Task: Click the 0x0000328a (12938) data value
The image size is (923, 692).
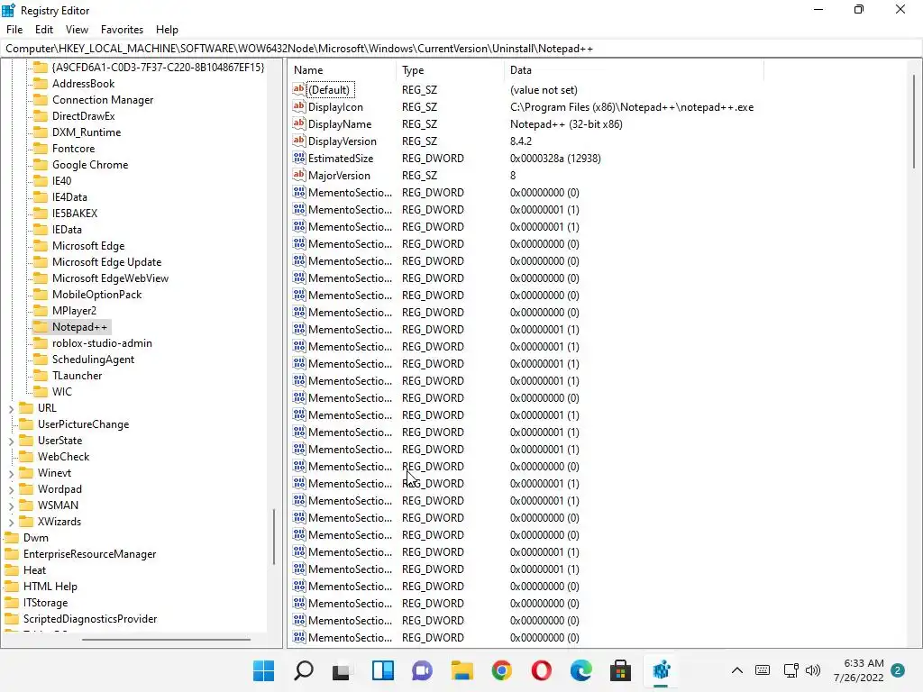Action: (555, 158)
